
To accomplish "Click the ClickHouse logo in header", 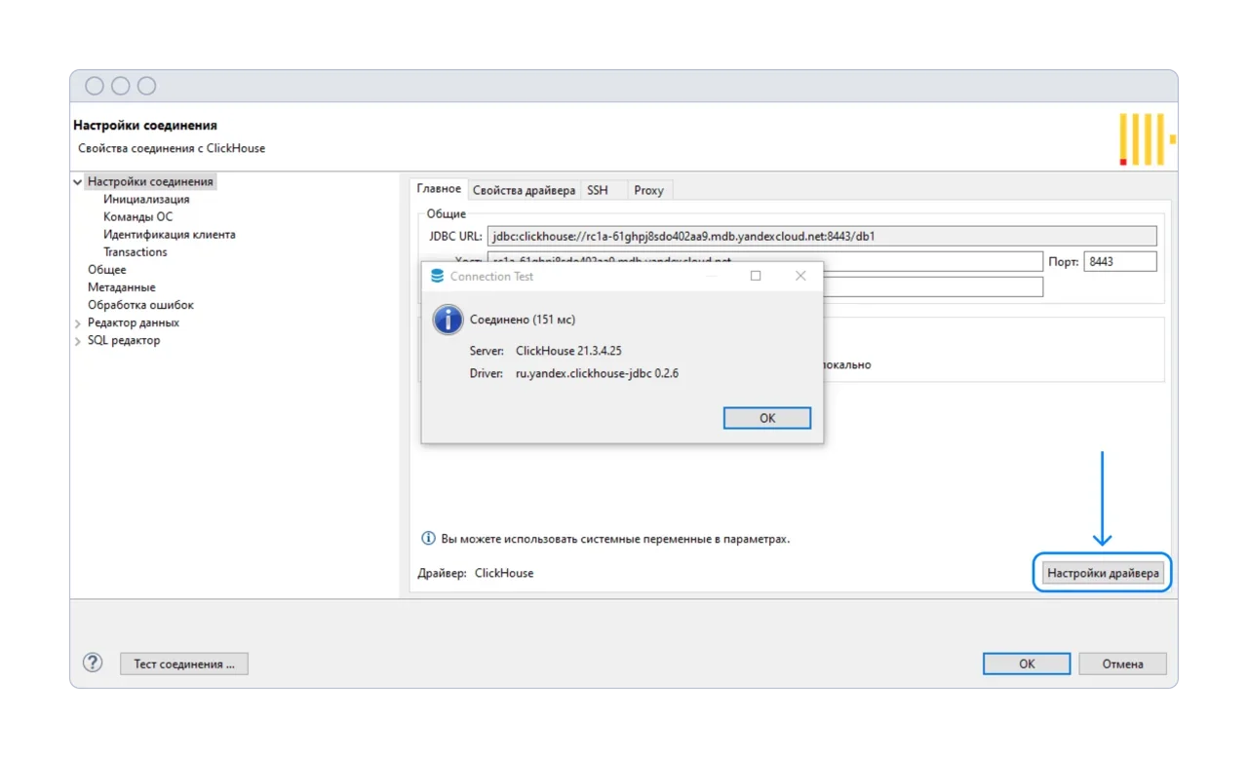I will pyautogui.click(x=1147, y=139).
